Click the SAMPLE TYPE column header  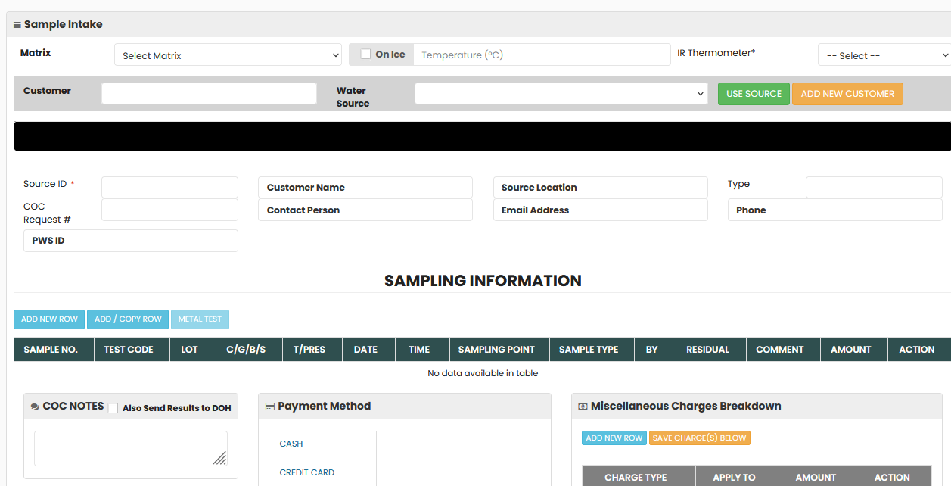tap(592, 349)
